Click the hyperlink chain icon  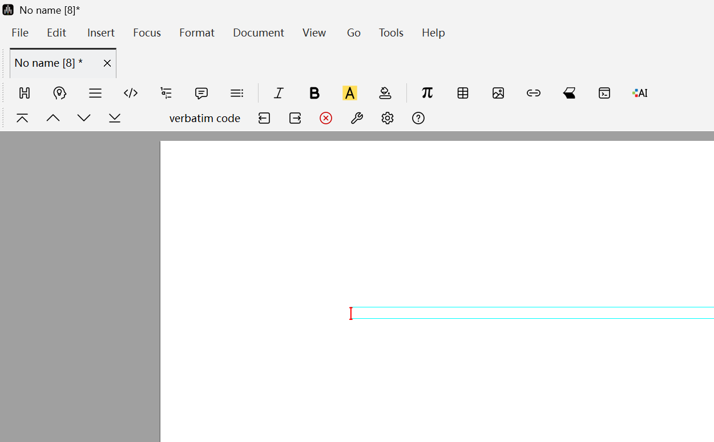(534, 93)
